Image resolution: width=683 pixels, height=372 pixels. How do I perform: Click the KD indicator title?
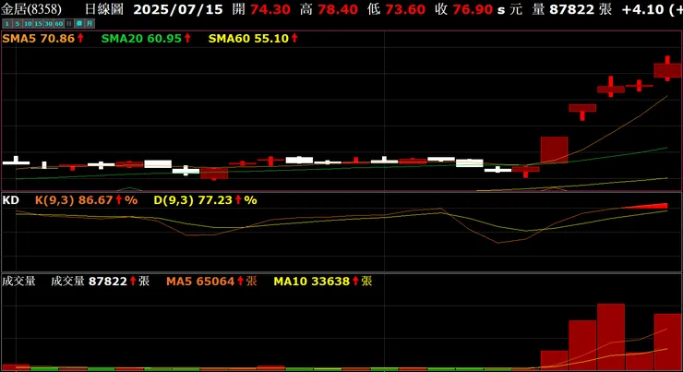pyautogui.click(x=10, y=200)
